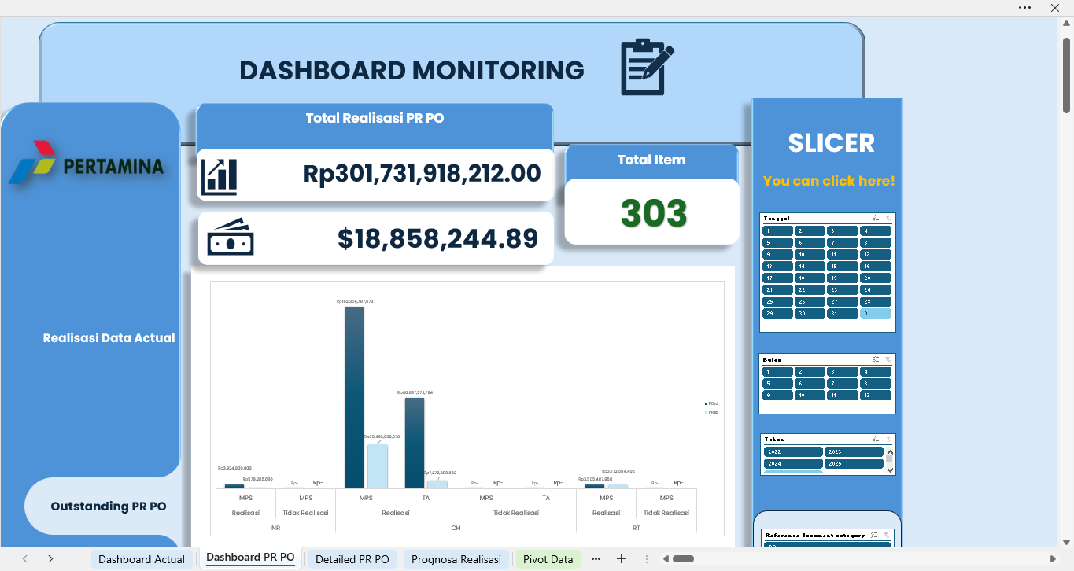1074x571 pixels.
Task: Click the Pertamina logo
Action: coord(87,164)
